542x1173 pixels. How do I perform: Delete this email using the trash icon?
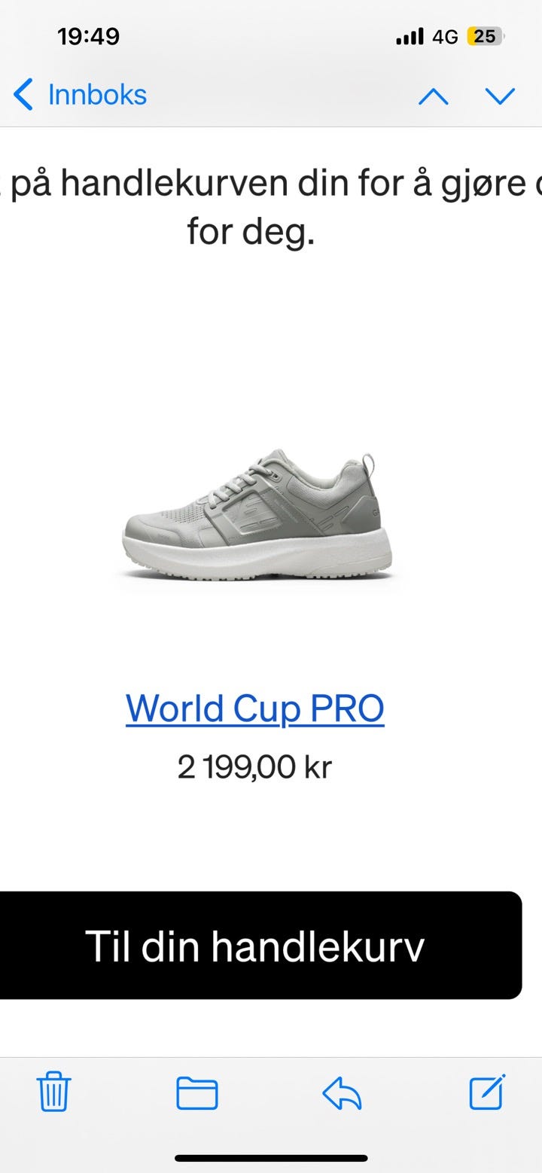tap(54, 1092)
